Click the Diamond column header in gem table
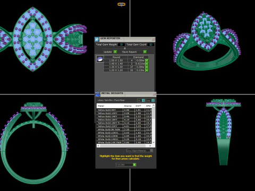This screenshot has width=255, height=191. coord(138,57)
